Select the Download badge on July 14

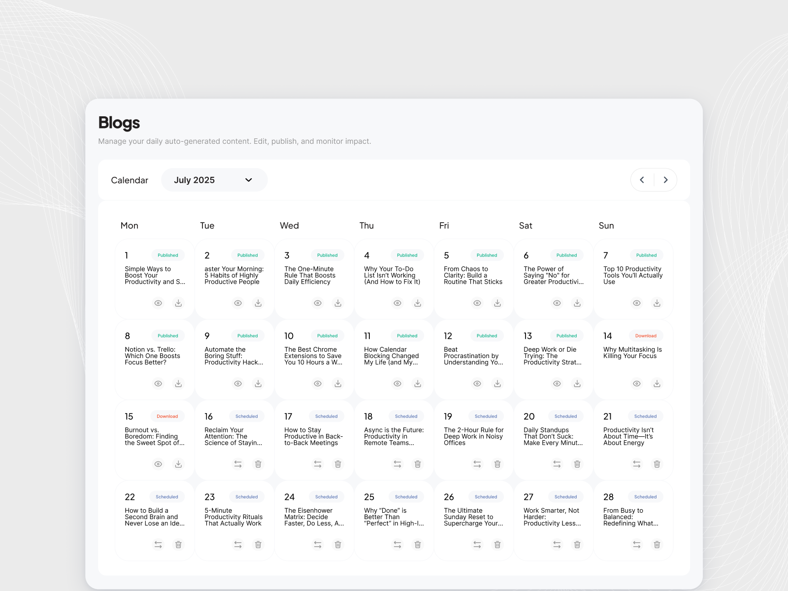pos(646,335)
